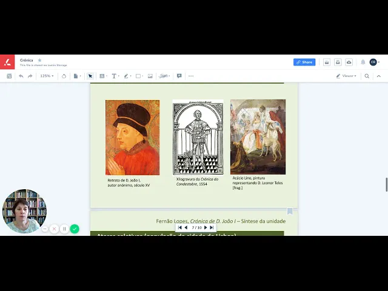Finish recording with green check button
Viewport: 388px width, 291px height.
click(75, 229)
